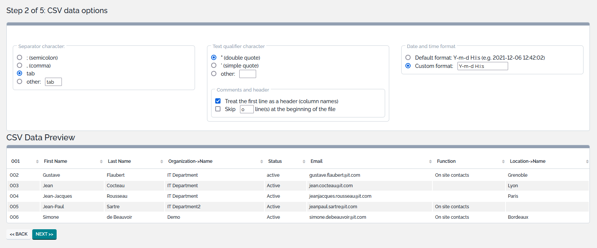
Task: Focus the other separator text field
Action: [x=53, y=82]
